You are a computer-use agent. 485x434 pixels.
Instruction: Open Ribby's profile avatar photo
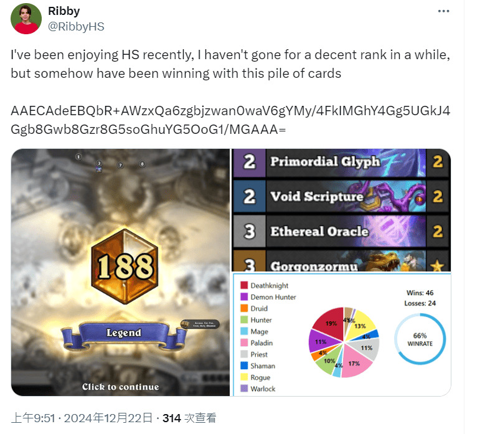pyautogui.click(x=26, y=19)
